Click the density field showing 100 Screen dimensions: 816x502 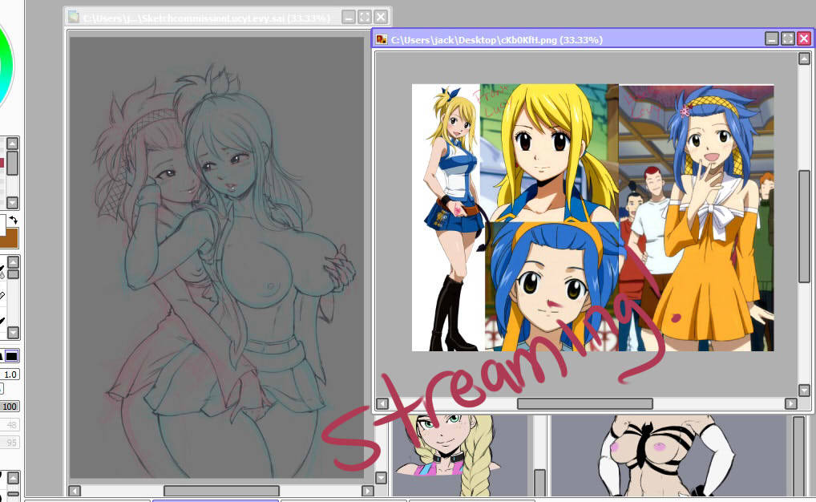click(x=10, y=407)
